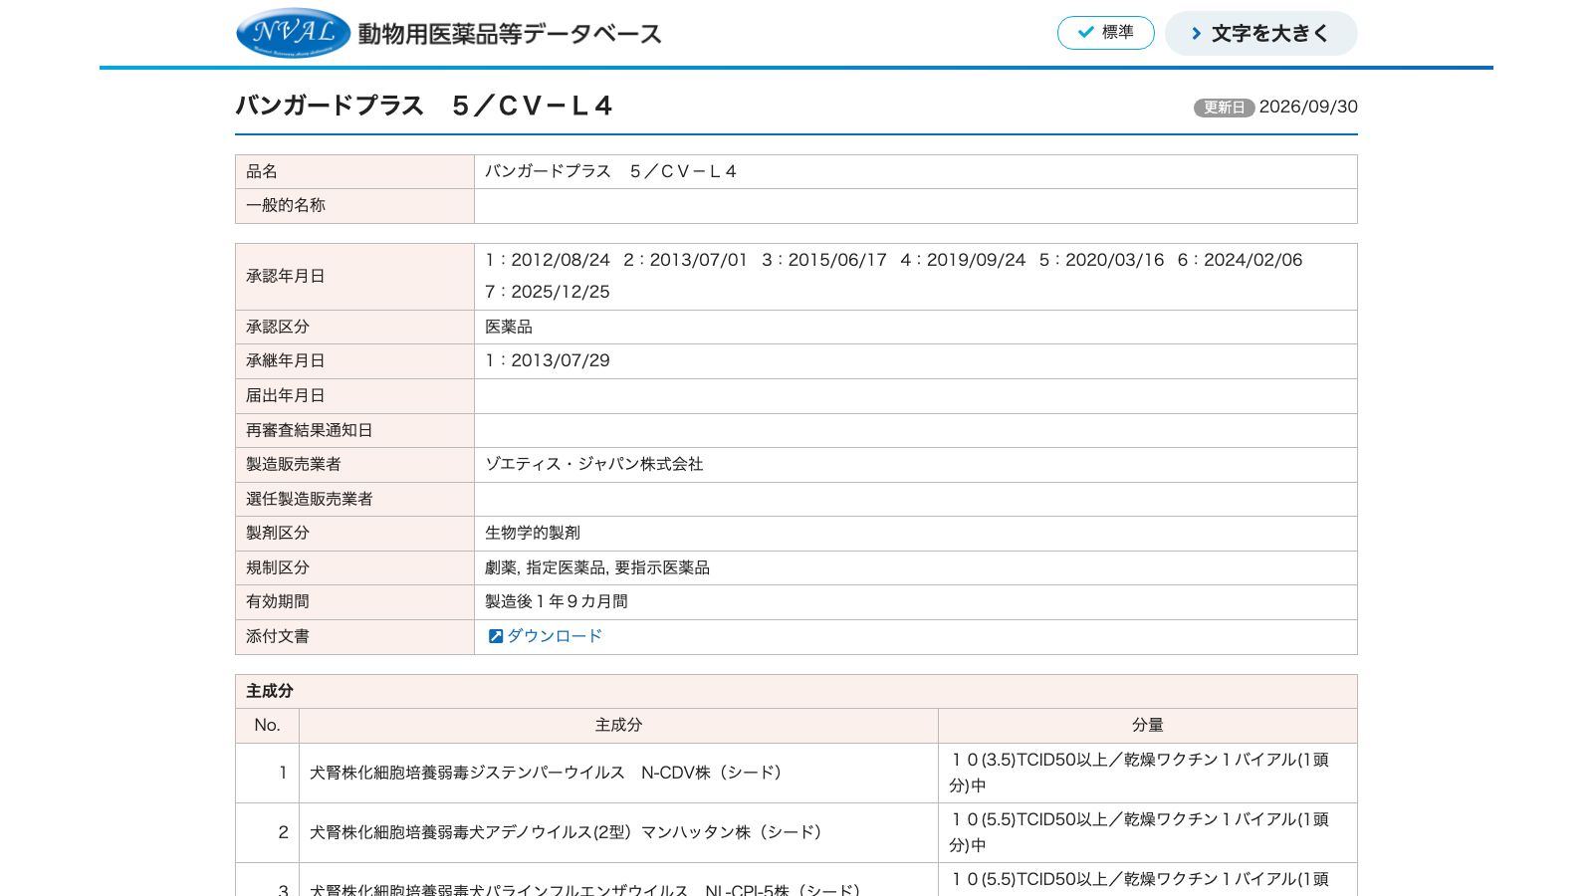Click the 医薬品 value cell
The image size is (1593, 896).
pos(916,327)
